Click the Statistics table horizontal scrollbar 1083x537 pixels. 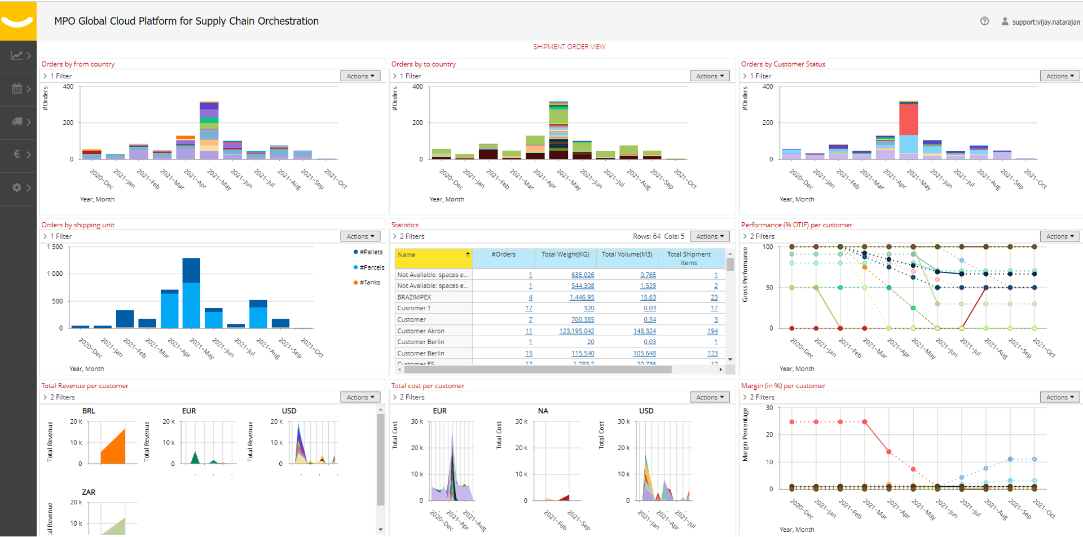coord(537,369)
